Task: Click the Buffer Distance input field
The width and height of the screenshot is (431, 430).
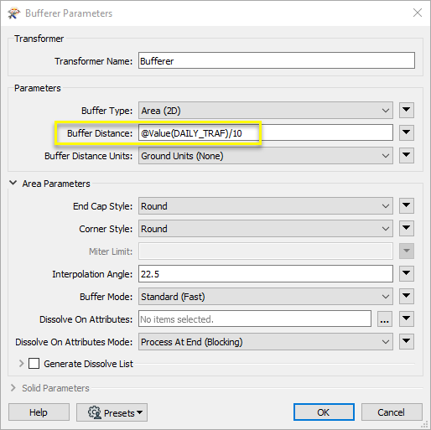Action: click(x=266, y=133)
